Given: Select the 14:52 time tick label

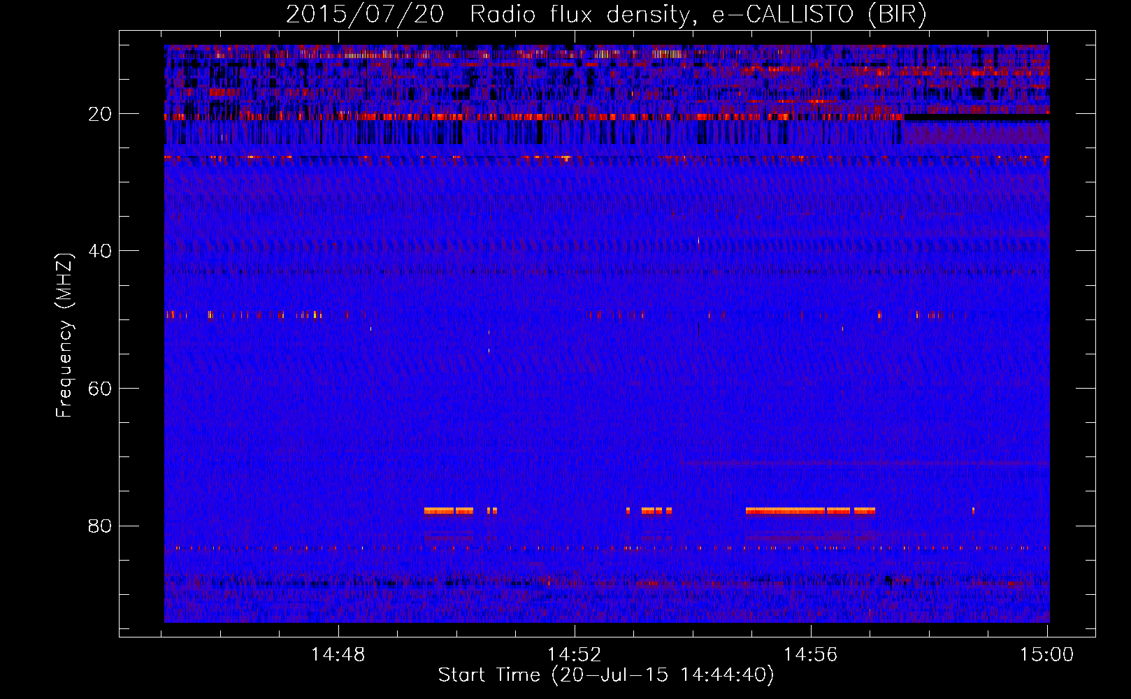Looking at the screenshot, I should (x=575, y=655).
